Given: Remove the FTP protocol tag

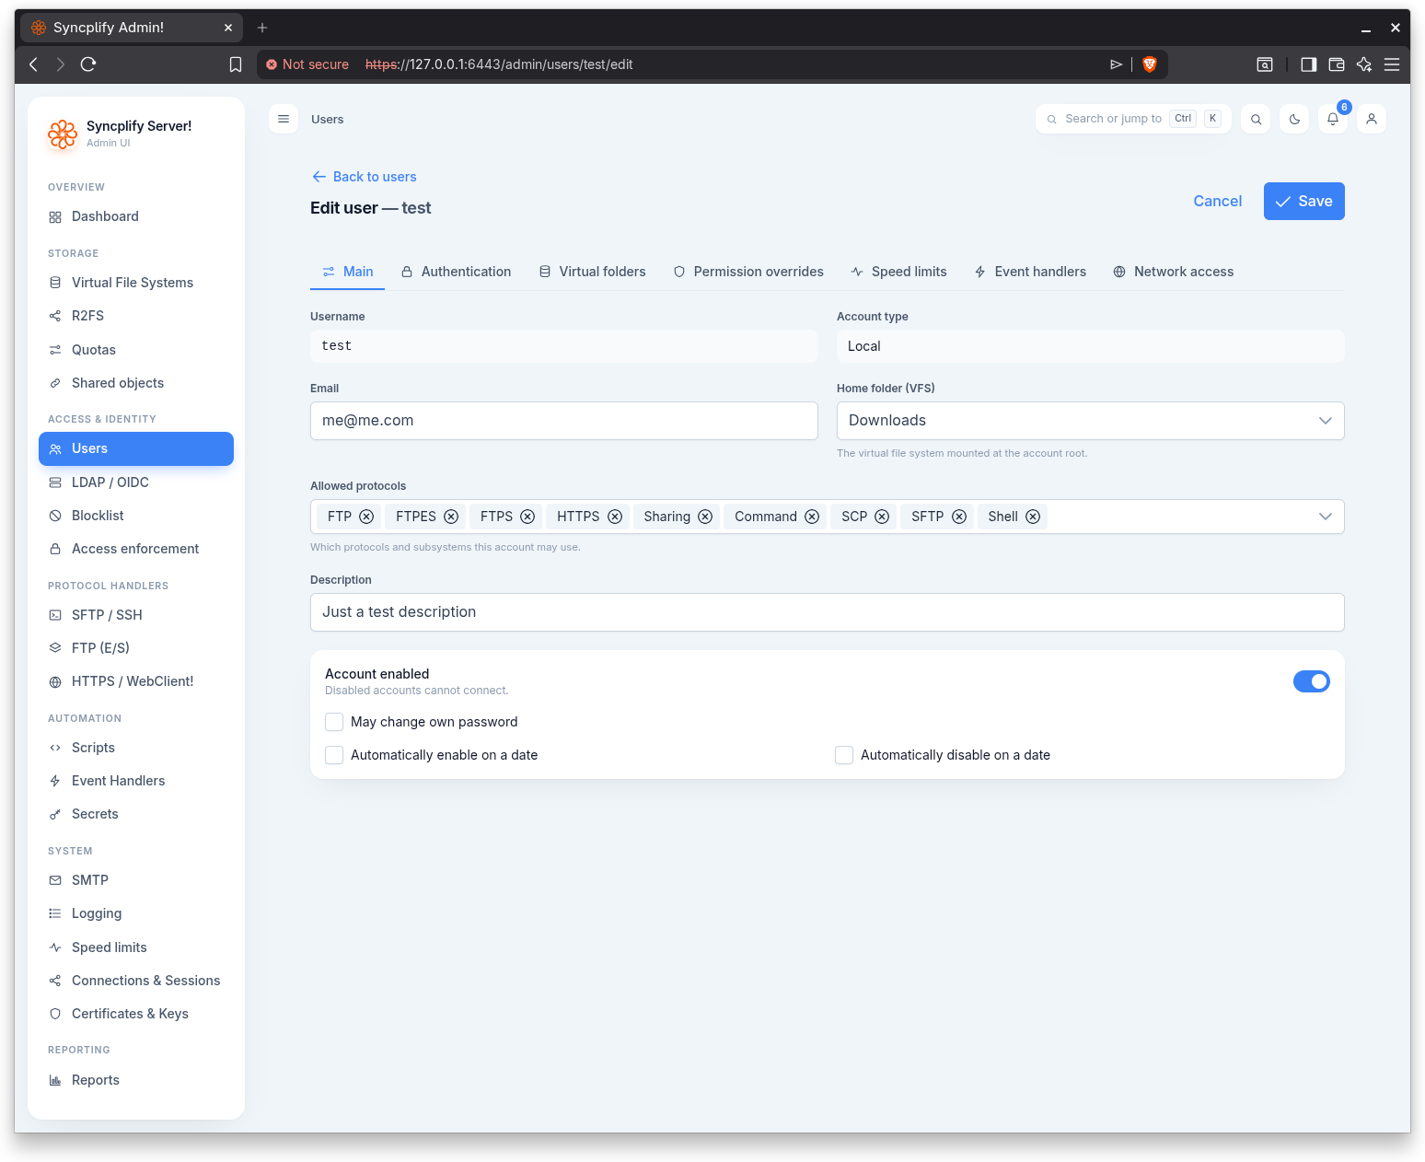Looking at the screenshot, I should tap(366, 517).
